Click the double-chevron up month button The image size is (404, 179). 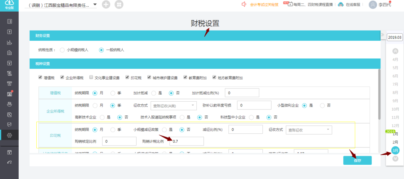click(x=395, y=51)
